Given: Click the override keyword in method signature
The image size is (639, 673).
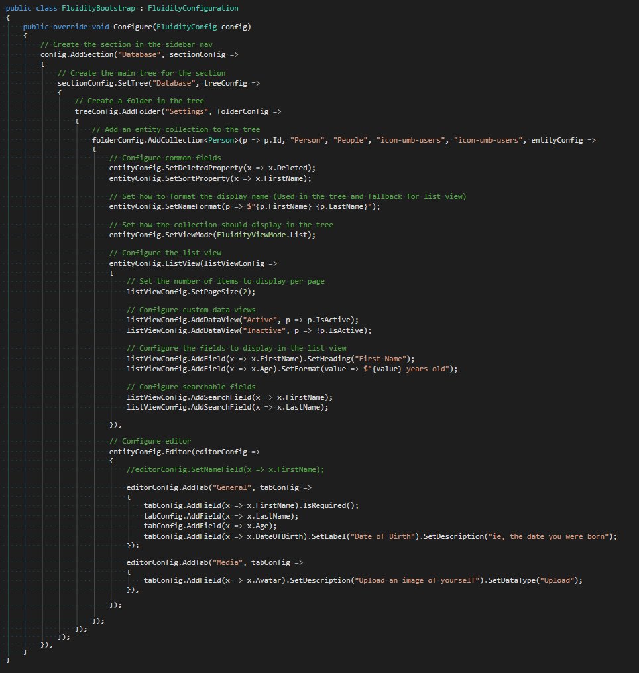Looking at the screenshot, I should click(70, 27).
